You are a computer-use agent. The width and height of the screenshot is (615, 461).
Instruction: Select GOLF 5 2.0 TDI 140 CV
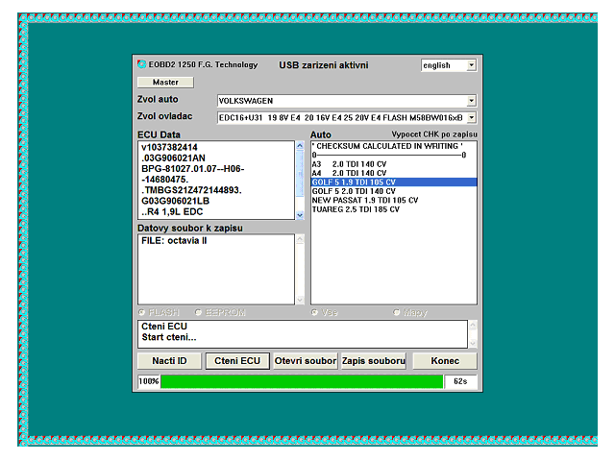(394, 191)
